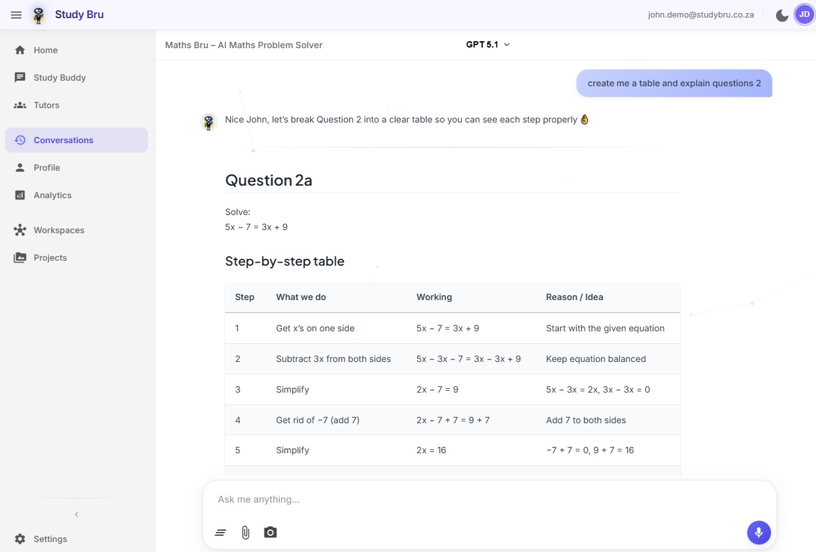Toggle dark mode moon icon
This screenshot has height=552, width=816.
pyautogui.click(x=782, y=15)
